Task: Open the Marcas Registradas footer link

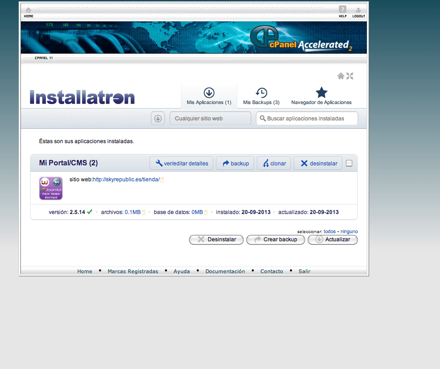Action: 133,271
